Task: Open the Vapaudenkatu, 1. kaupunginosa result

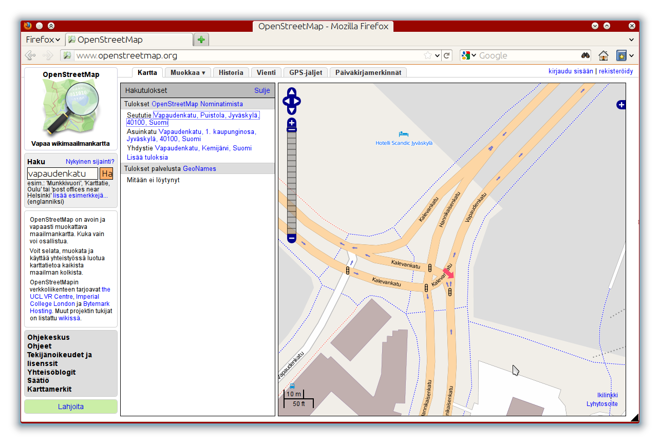Action: point(192,135)
